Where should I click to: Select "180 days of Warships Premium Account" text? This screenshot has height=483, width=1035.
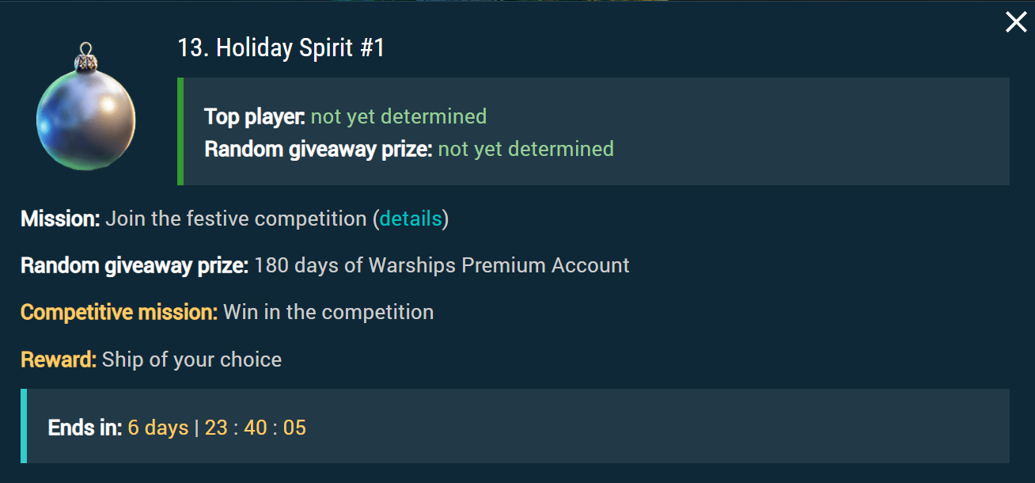[442, 265]
